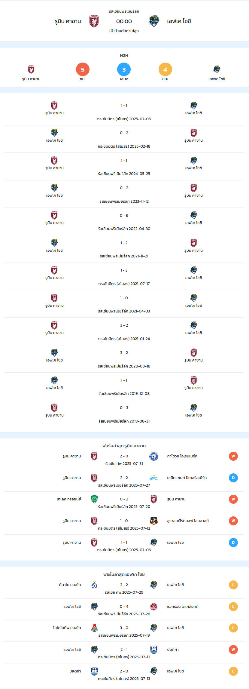Click the orange circle showing 5 wins
249x689 pixels.
[x=83, y=69]
